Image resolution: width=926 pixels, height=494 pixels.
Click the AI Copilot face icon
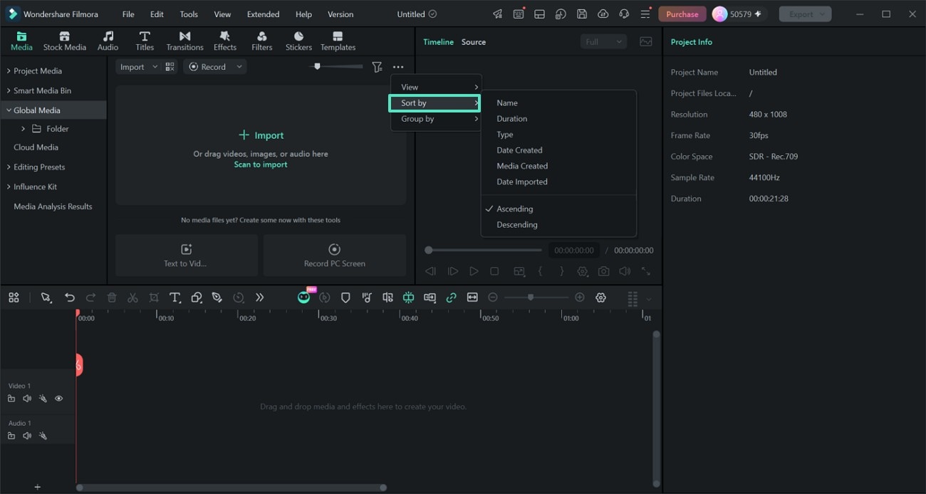[304, 297]
